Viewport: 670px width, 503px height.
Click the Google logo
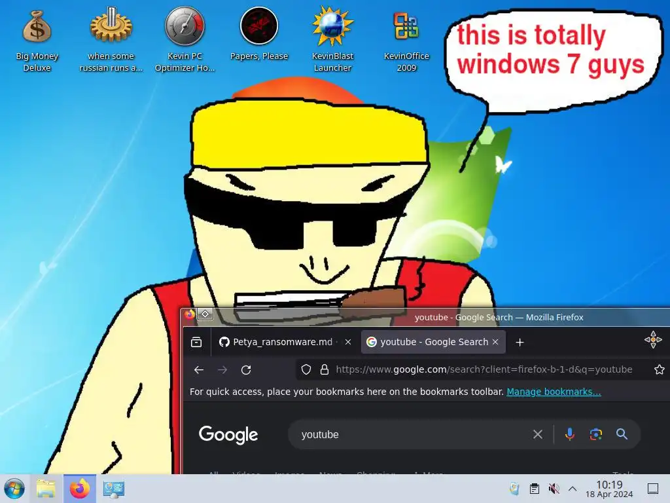pos(228,435)
